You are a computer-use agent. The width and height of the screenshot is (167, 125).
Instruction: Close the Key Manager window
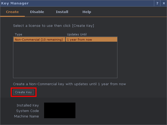pyautogui.click(x=164, y=3)
